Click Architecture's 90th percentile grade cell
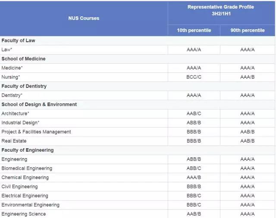The image size is (276, 218). tap(248, 114)
